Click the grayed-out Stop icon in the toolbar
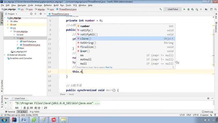The width and height of the screenshot is (218, 123). 201,9
